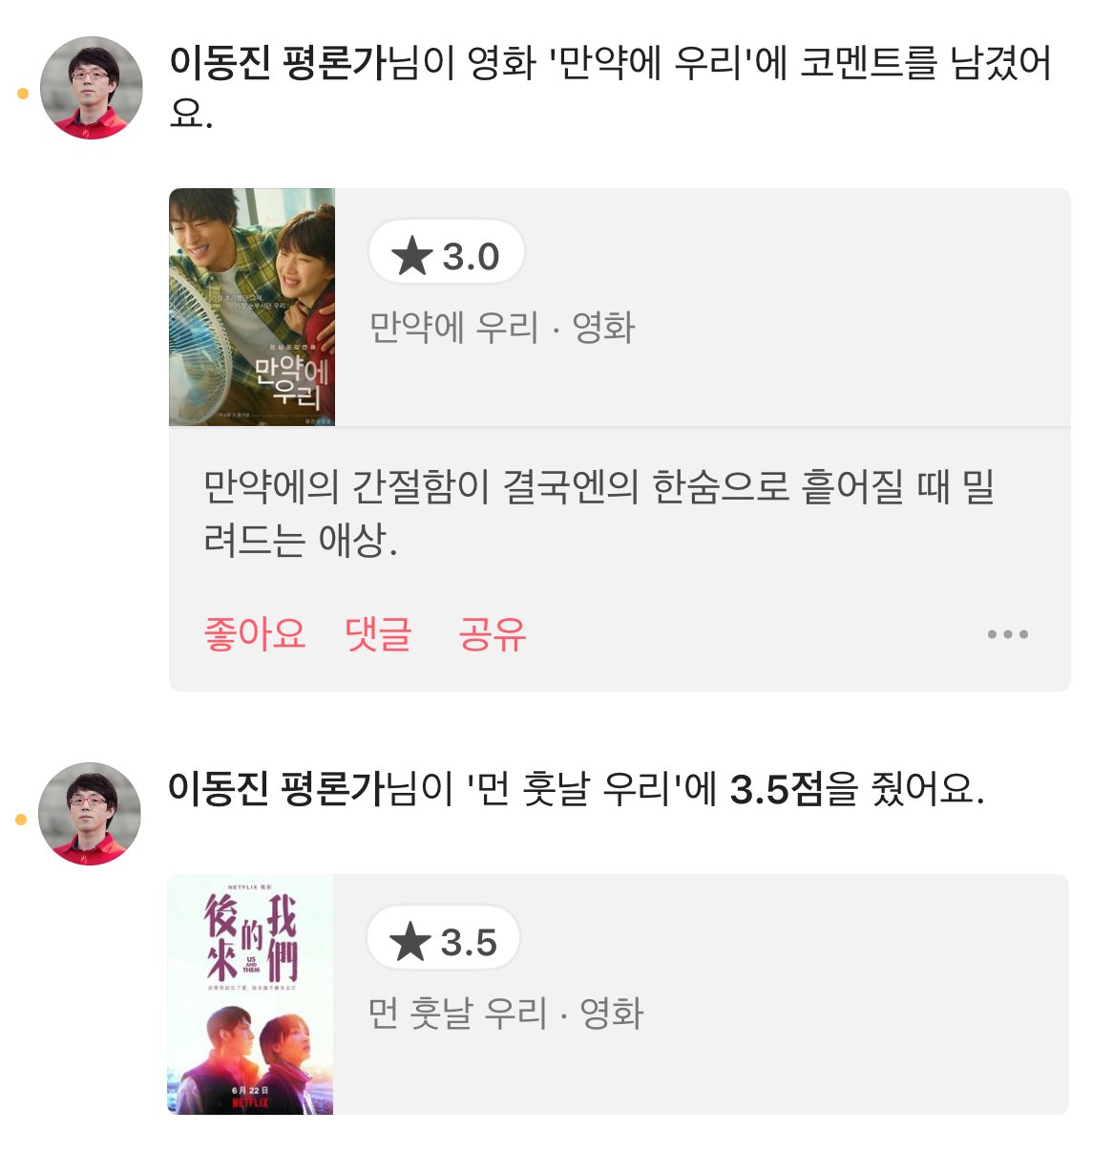The image size is (1113, 1175).
Task: Click second bold 이동진 평론가 name link
Action: click(x=275, y=790)
